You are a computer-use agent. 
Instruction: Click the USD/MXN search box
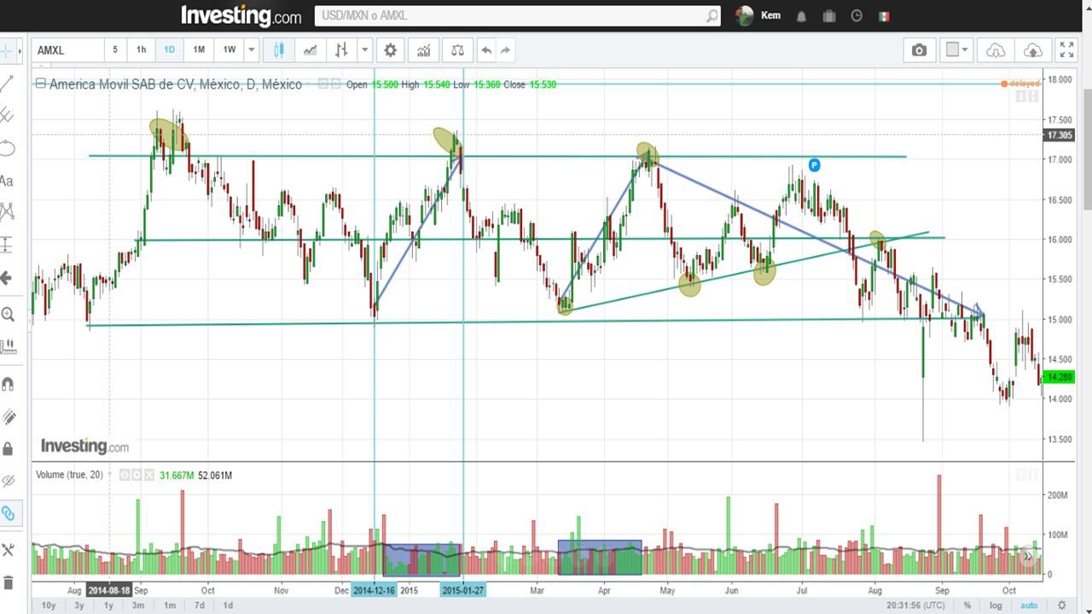509,15
